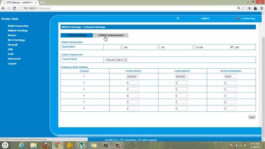Image resolution: width=265 pixels, height=149 pixels.
Task: Click Logout in the sidebar
Action: 12,63
